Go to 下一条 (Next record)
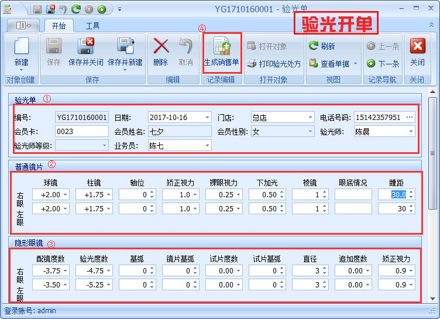This screenshot has height=319, width=440. 383,64
